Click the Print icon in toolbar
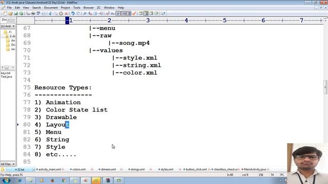This screenshot has height=184, width=328. point(33,14)
